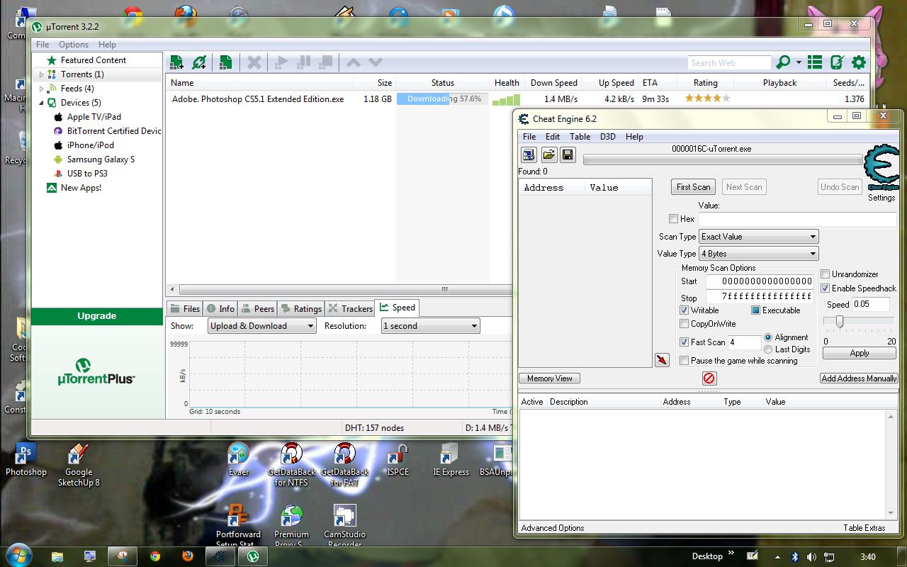Click the Start torrent play icon
Viewport: 907px width, 567px height.
(281, 62)
